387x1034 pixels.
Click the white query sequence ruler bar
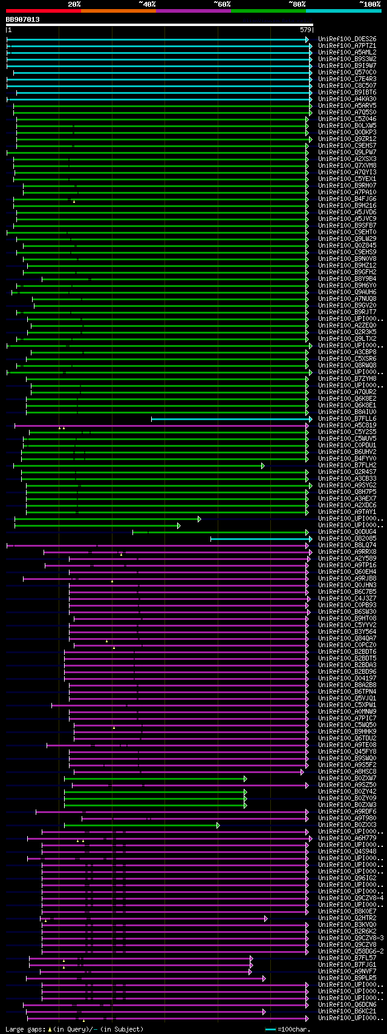tap(159, 25)
